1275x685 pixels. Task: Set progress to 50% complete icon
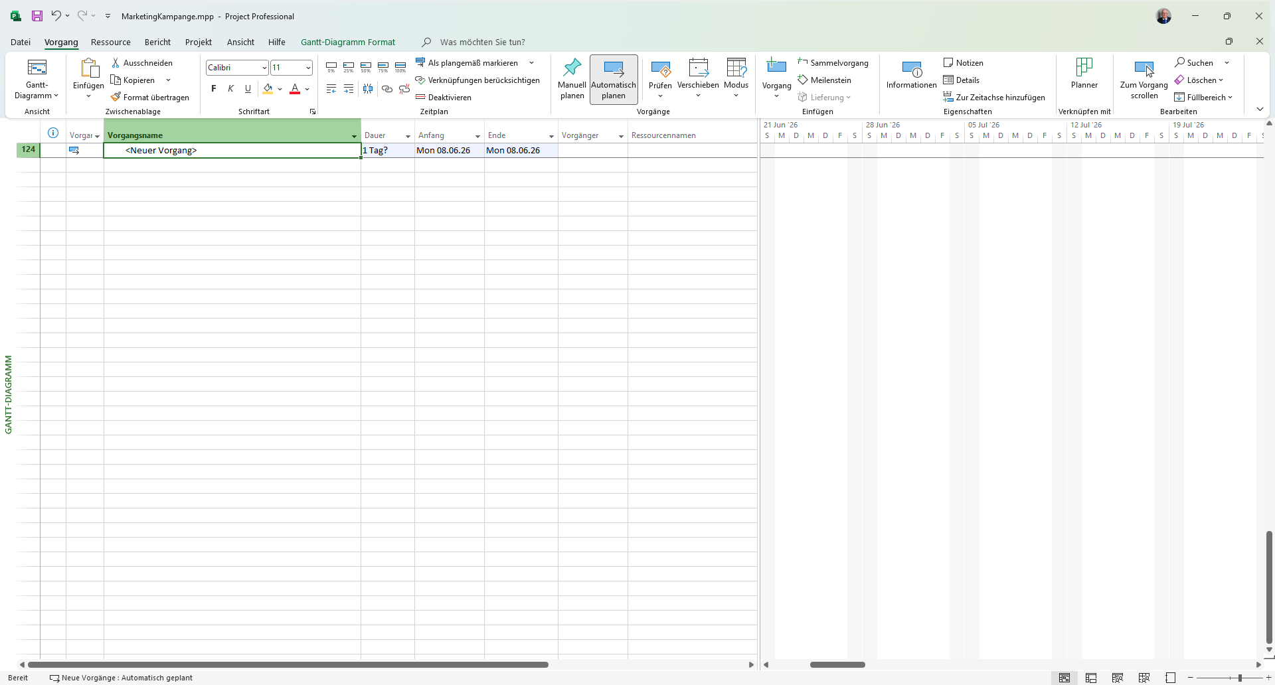(366, 67)
